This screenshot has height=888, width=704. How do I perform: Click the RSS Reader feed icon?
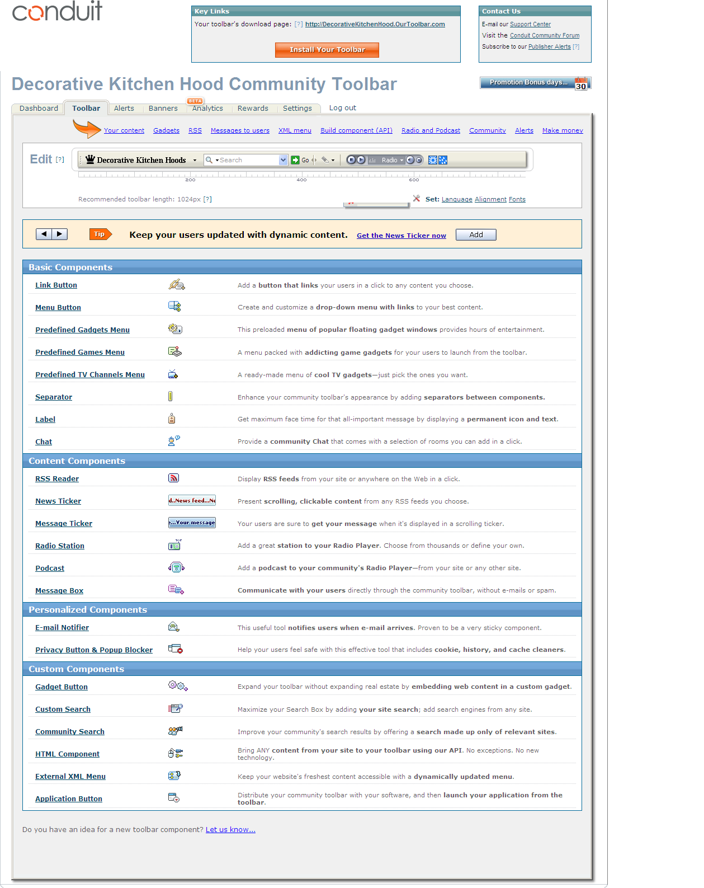(173, 478)
